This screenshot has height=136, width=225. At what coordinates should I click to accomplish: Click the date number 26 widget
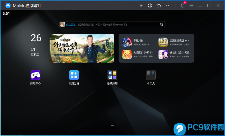click(36, 38)
